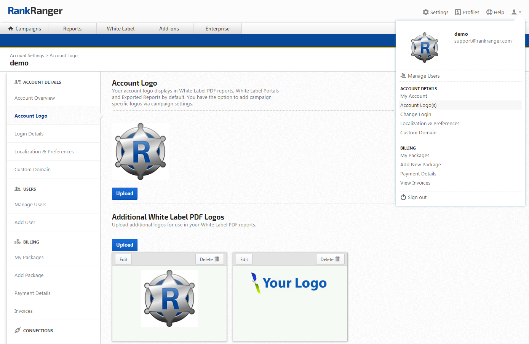529x344 pixels.
Task: Delete the Your Logo image
Action: click(x=330, y=259)
